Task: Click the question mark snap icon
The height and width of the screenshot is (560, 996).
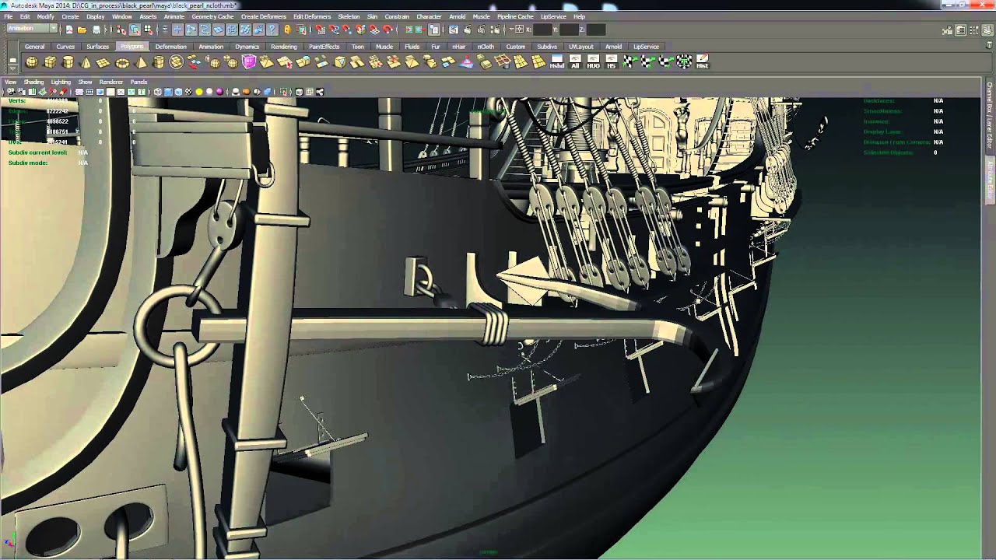Action: (272, 30)
